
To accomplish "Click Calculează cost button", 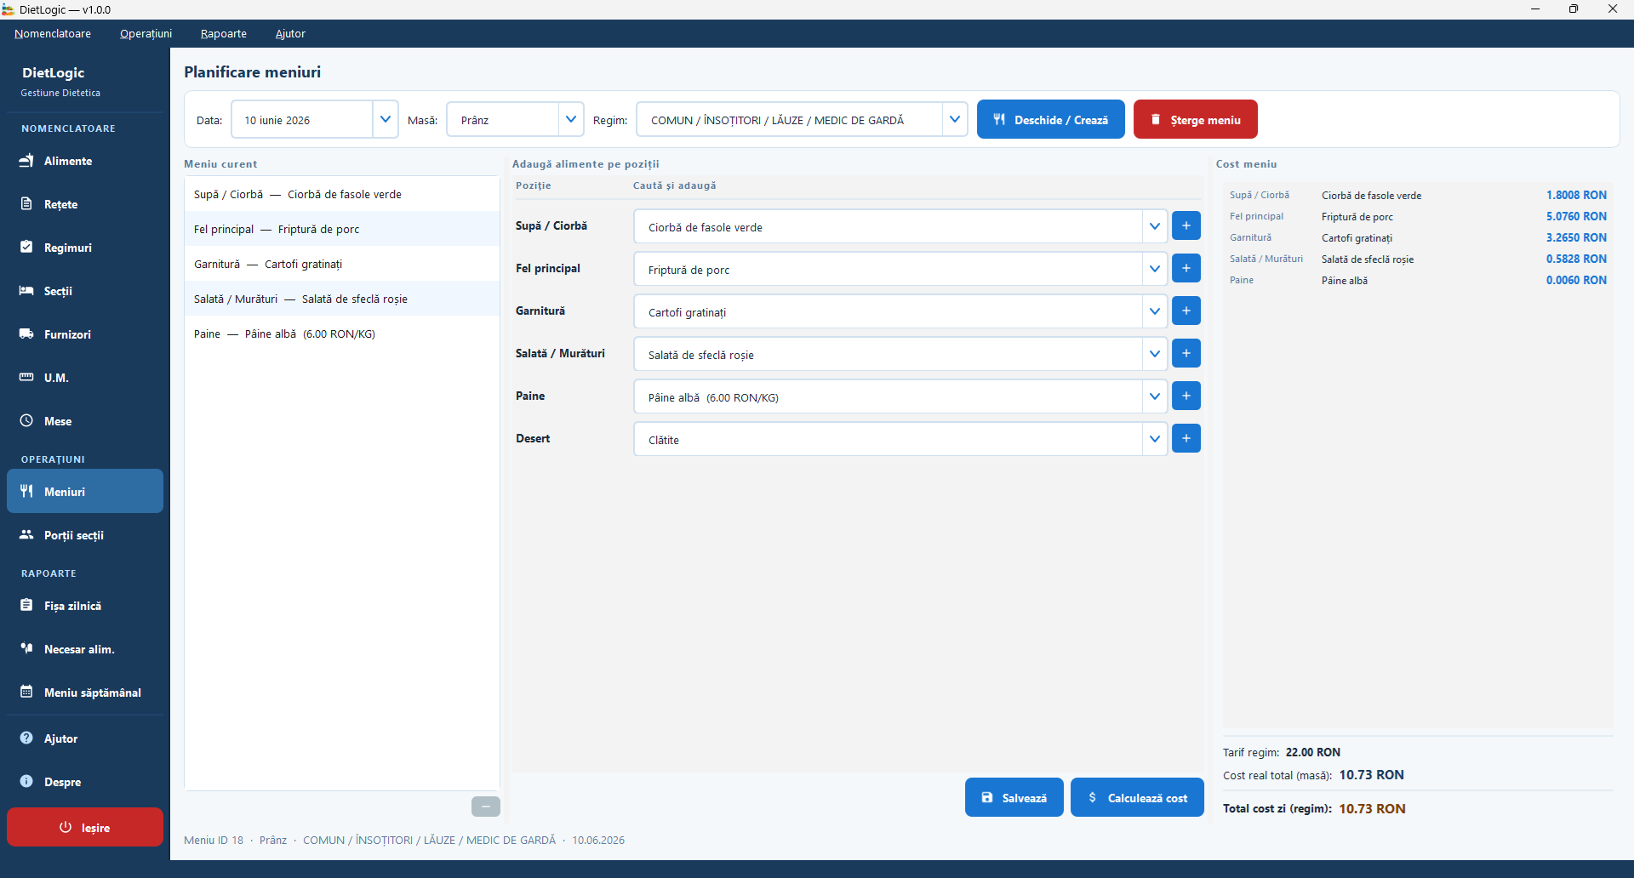I will click(1137, 797).
